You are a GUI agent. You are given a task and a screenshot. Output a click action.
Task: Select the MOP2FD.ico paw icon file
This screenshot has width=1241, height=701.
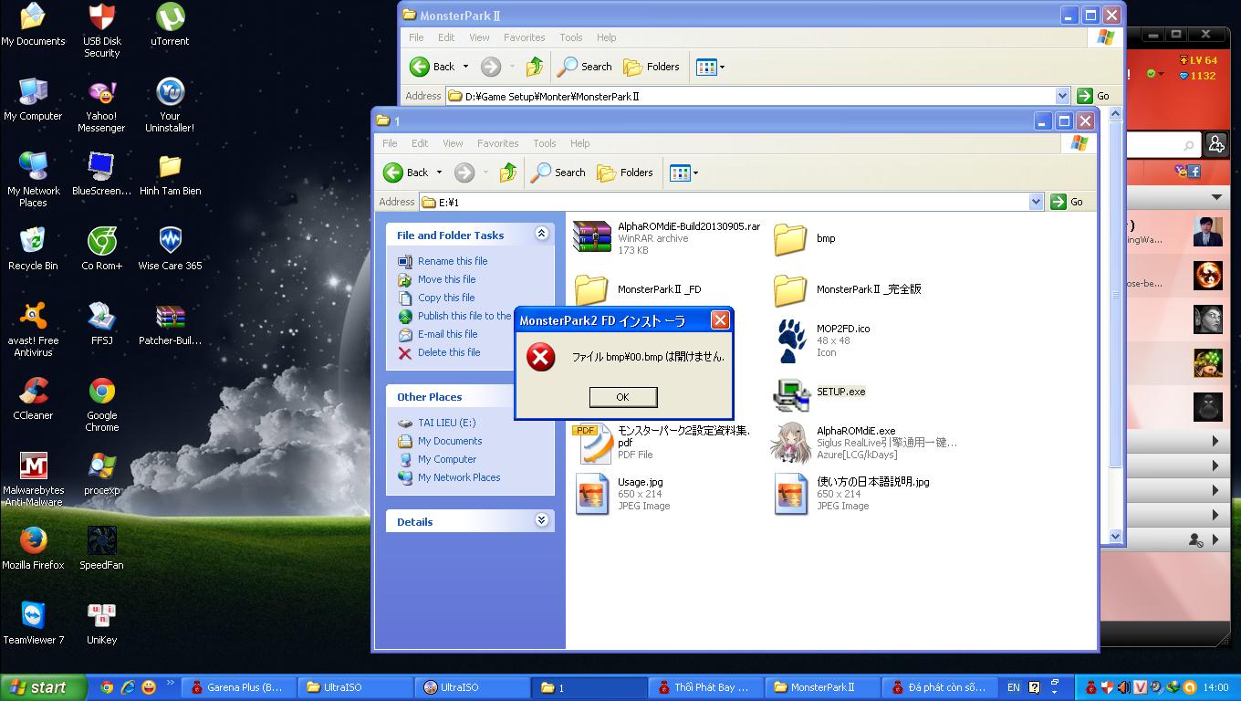pyautogui.click(x=791, y=340)
